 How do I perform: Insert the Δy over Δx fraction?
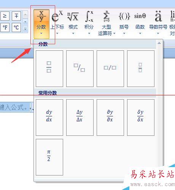click(x=80, y=118)
